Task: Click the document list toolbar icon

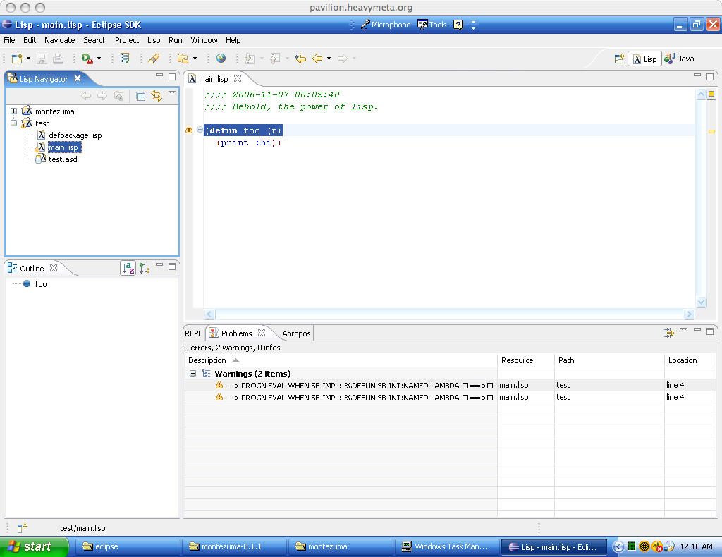Action: pos(125,59)
